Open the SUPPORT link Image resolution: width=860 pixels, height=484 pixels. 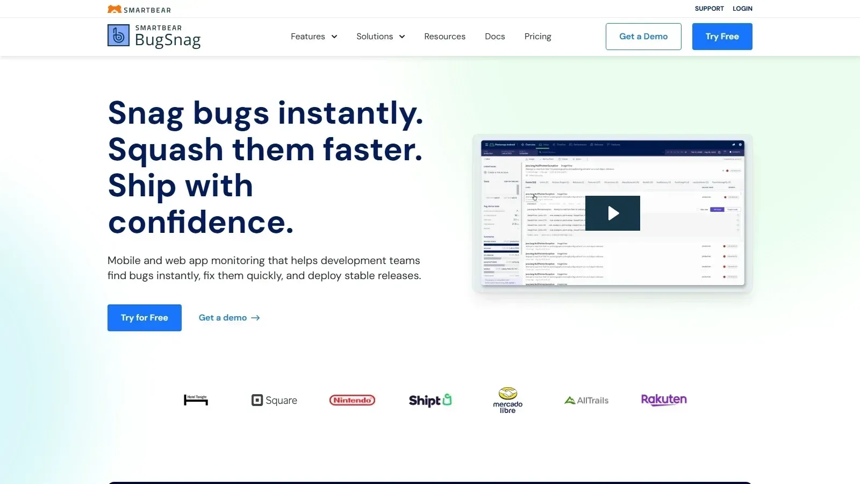[709, 9]
